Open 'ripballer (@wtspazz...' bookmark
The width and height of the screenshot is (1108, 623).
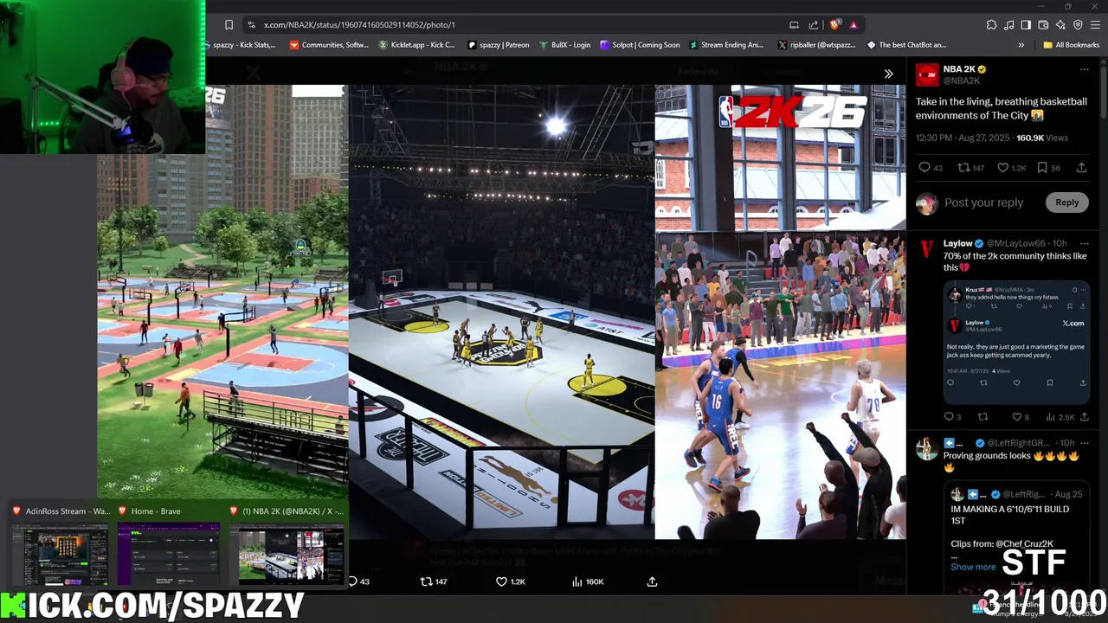[x=816, y=45]
